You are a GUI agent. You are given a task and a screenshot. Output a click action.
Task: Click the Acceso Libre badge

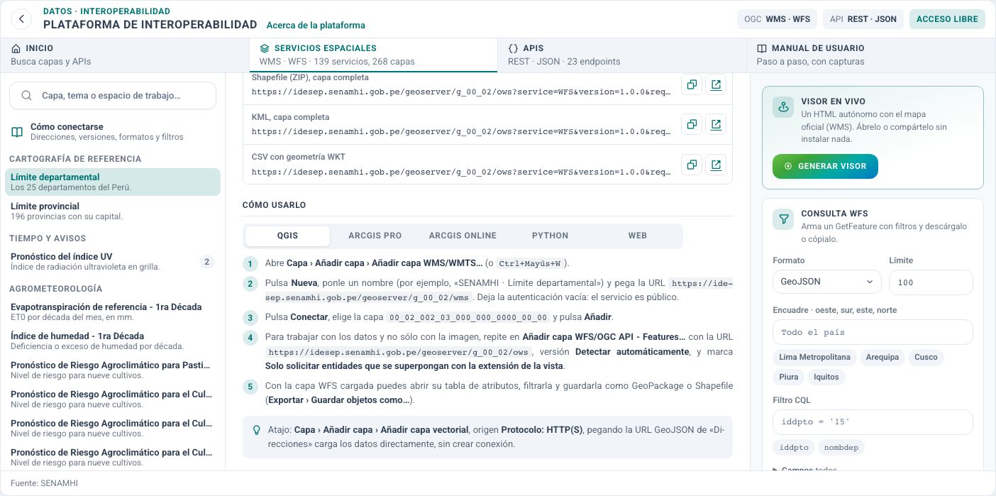click(x=947, y=19)
